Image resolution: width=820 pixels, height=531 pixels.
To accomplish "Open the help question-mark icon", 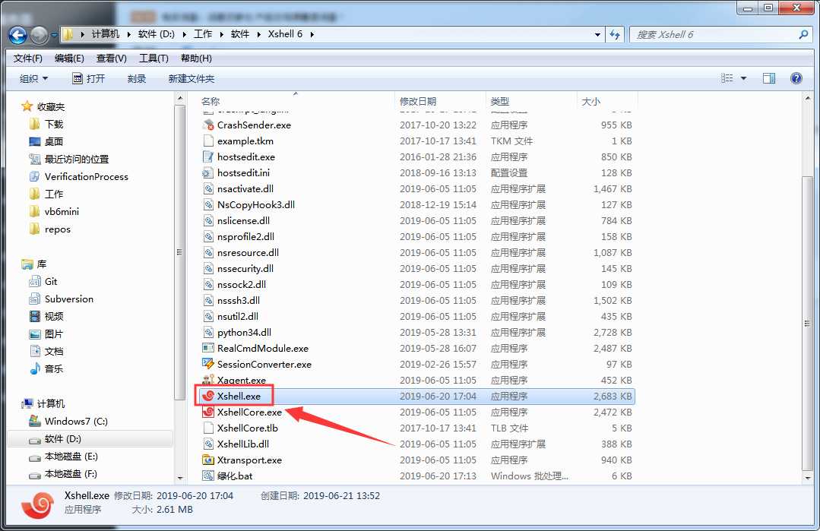I will (796, 78).
